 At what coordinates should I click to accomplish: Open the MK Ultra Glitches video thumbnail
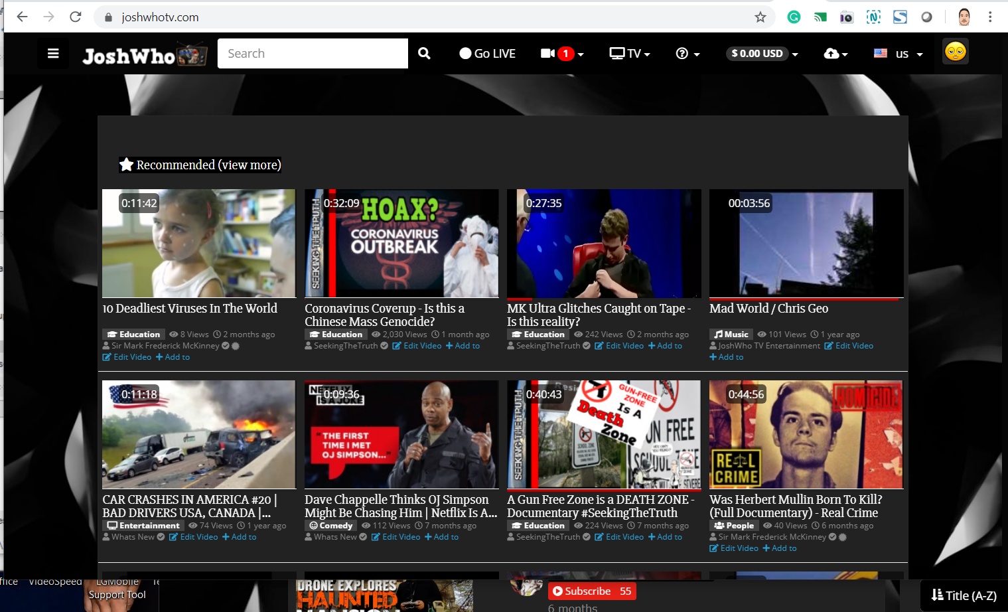click(x=604, y=244)
